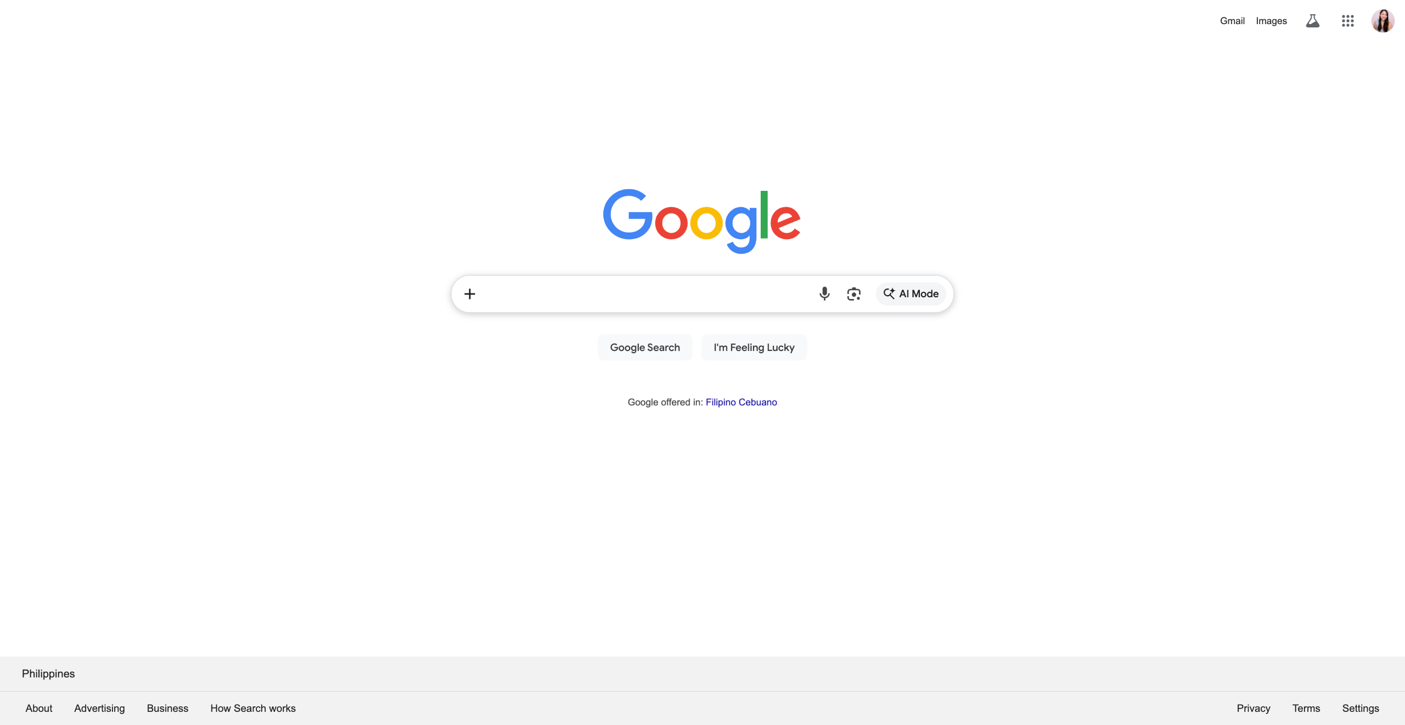Click the Google logo

(702, 221)
